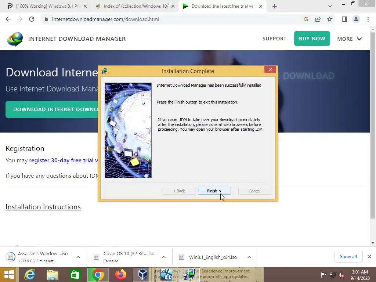Click the Win8.1_English_x64.iso file icon
Screen dimensions: 376x282
[x=181, y=257]
